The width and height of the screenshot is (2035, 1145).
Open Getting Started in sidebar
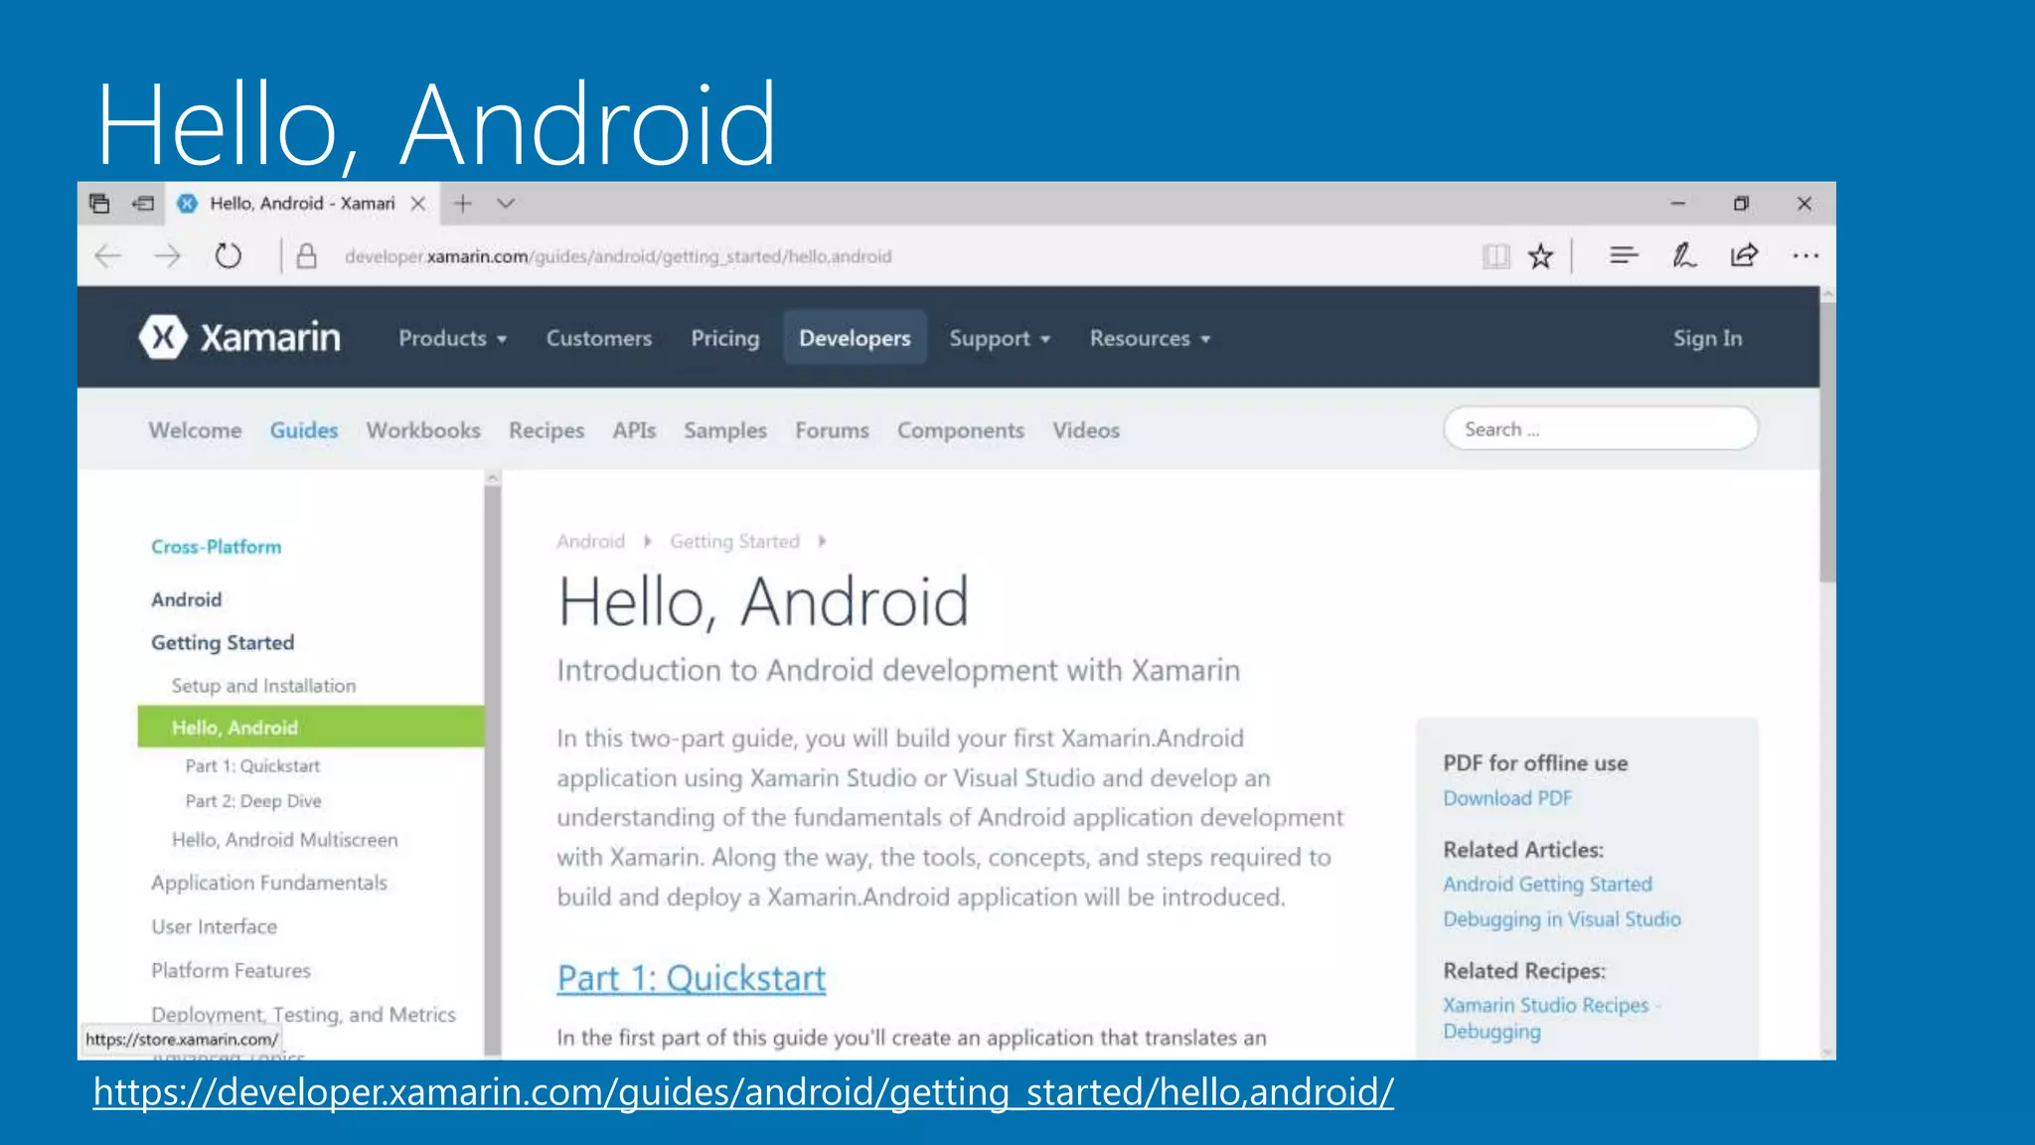(223, 643)
